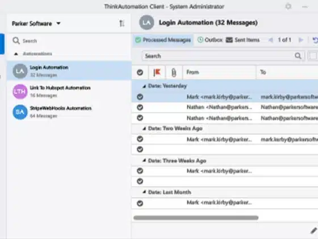This screenshot has height=239, width=318.
Task: Click status check on second Nathan message
Action: tap(140, 118)
